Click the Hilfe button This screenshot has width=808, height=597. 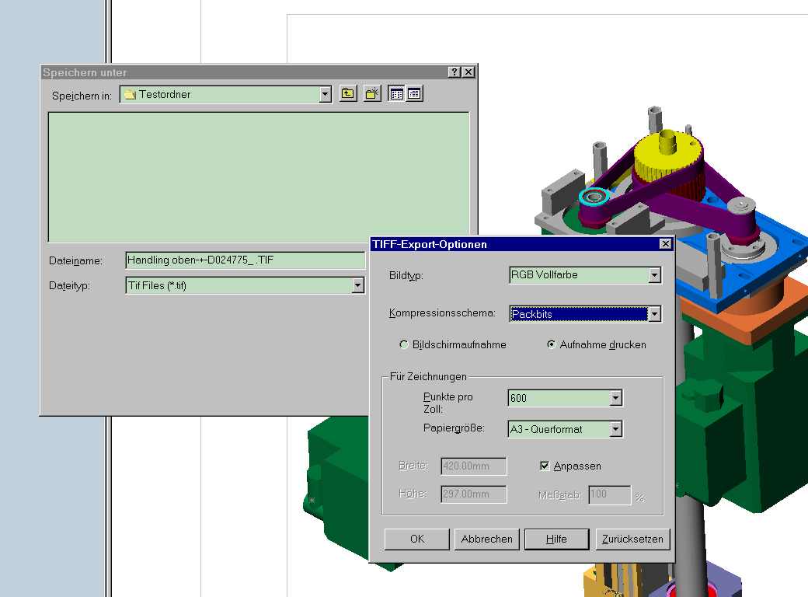pyautogui.click(x=556, y=539)
